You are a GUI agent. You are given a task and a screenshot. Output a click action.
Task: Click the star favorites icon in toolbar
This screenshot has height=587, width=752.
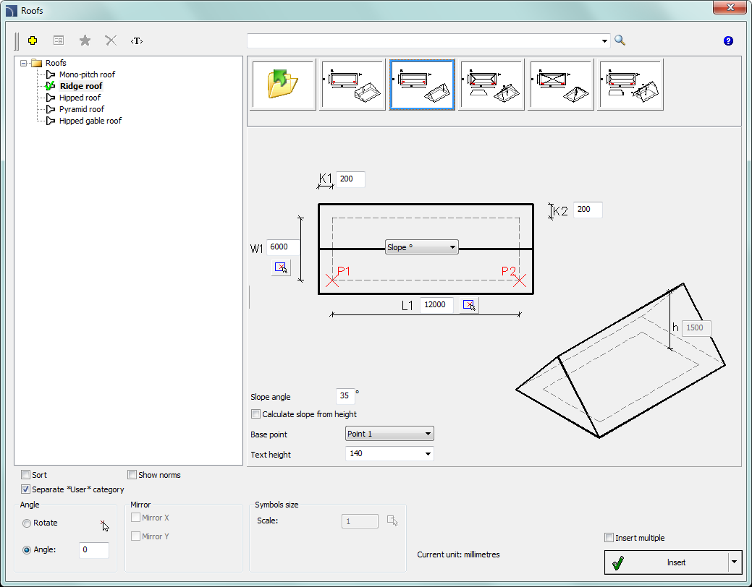(x=85, y=41)
